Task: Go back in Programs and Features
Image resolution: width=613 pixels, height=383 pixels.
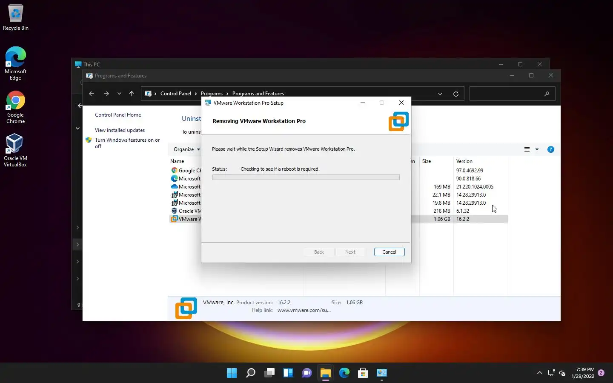Action: click(92, 94)
